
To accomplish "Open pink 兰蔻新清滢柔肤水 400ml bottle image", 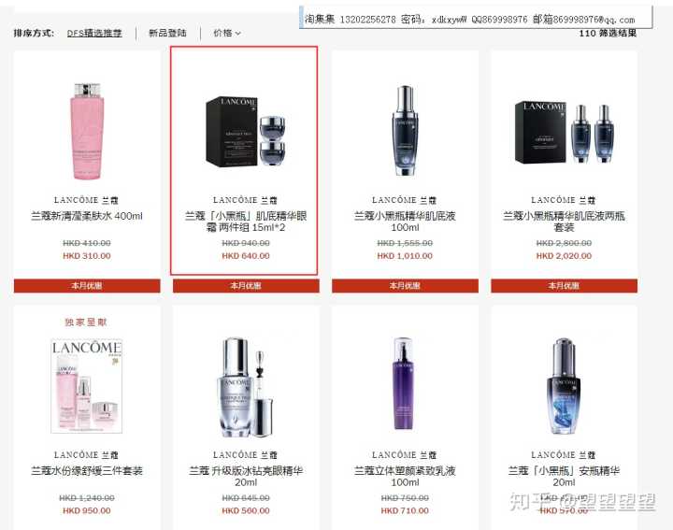I will tap(87, 131).
